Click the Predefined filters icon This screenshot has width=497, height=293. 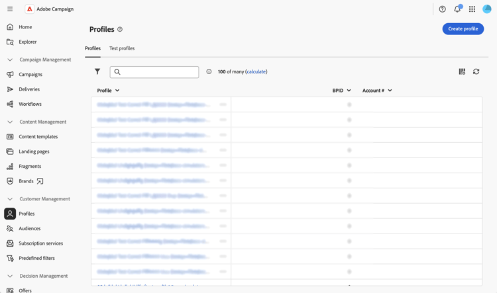tap(10, 258)
